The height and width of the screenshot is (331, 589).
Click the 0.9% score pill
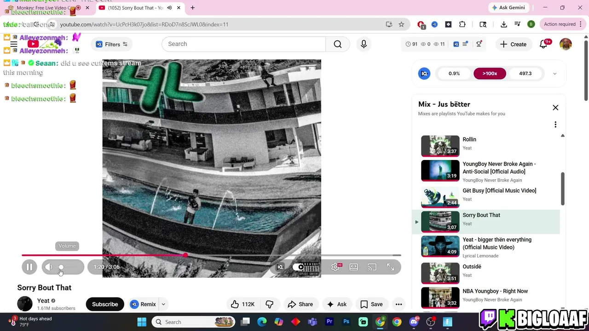(454, 74)
